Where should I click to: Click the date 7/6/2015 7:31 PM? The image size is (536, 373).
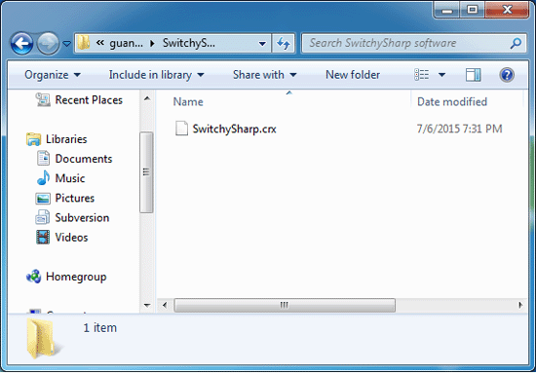459,129
